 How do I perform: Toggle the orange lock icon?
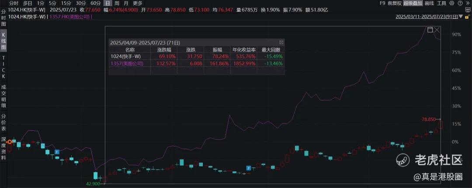pos(467,17)
